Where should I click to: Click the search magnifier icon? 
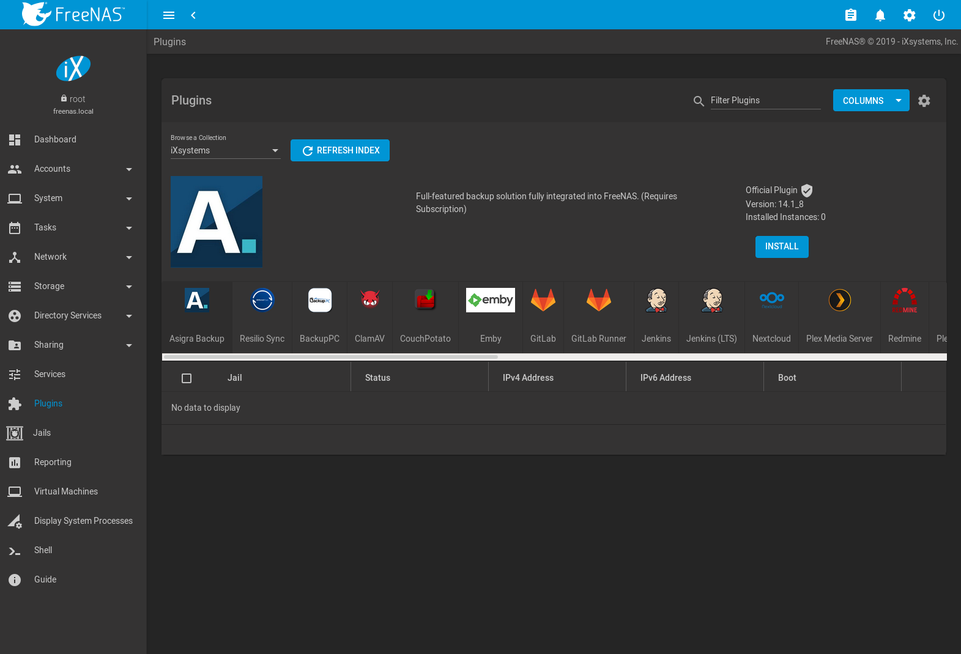click(x=699, y=101)
